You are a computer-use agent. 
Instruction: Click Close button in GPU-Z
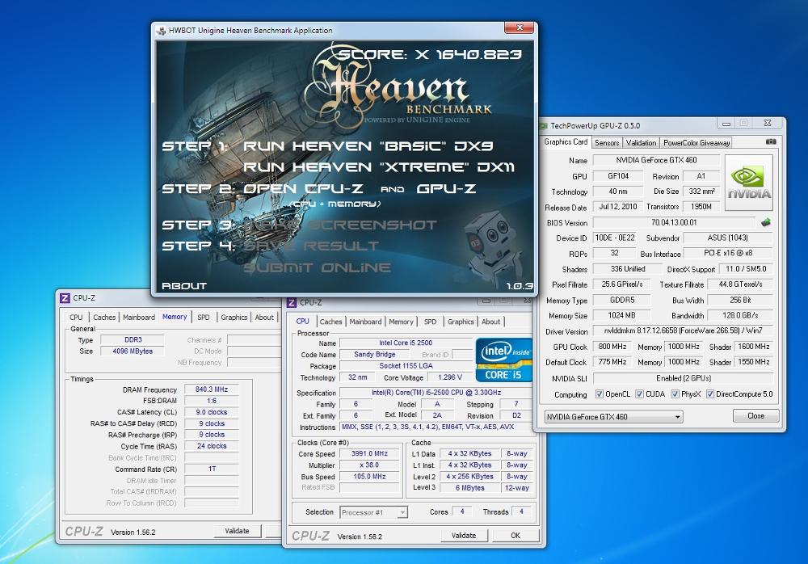point(756,416)
